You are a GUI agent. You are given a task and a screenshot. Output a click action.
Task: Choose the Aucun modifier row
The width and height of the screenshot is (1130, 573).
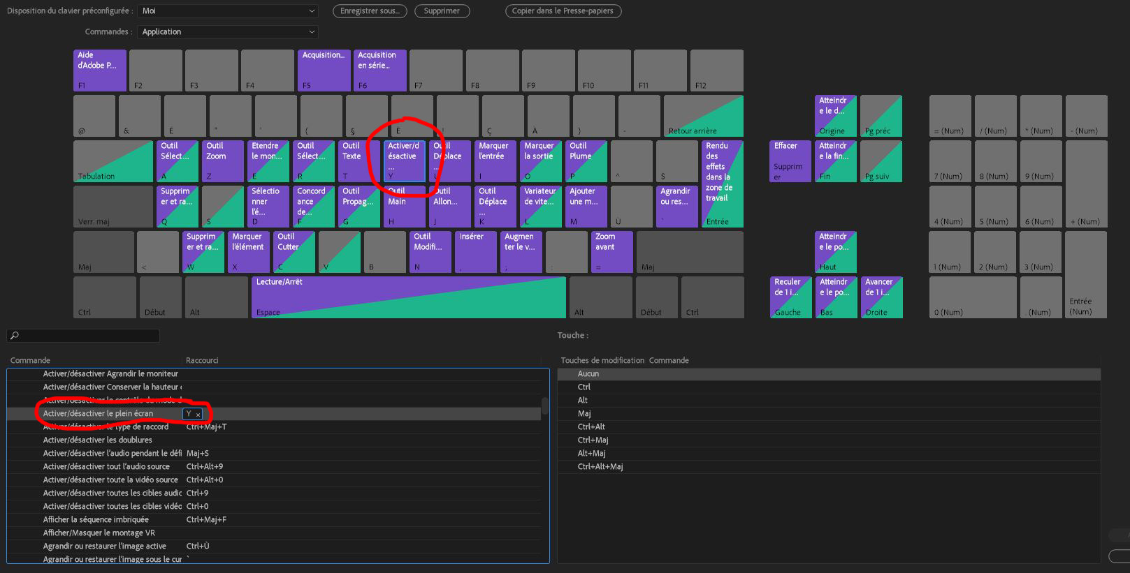828,374
